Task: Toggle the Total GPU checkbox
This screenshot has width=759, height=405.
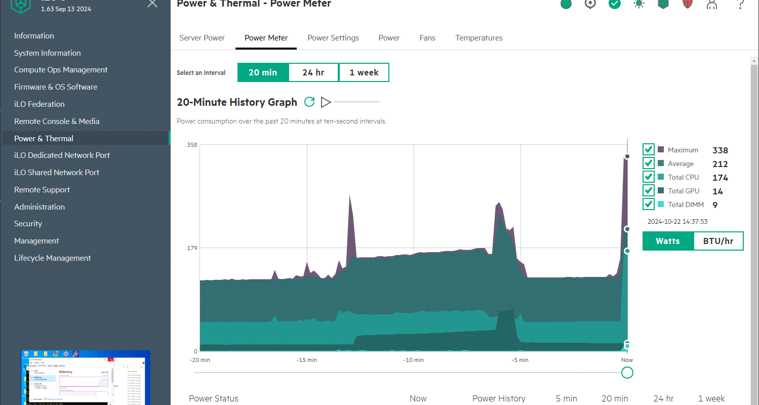Action: (648, 190)
